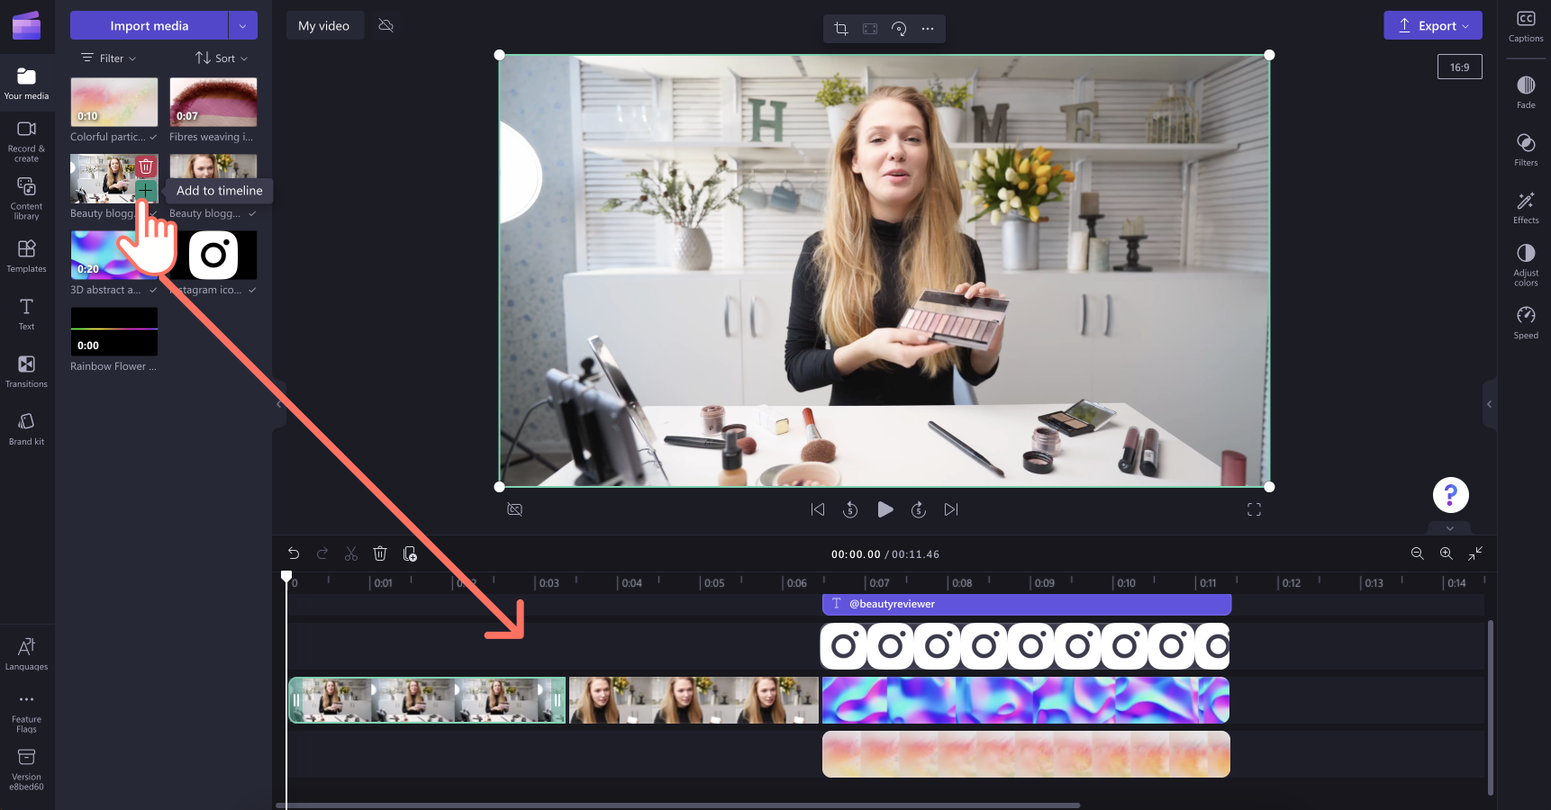Select the Fibres weaving media thumbnail

(x=213, y=102)
